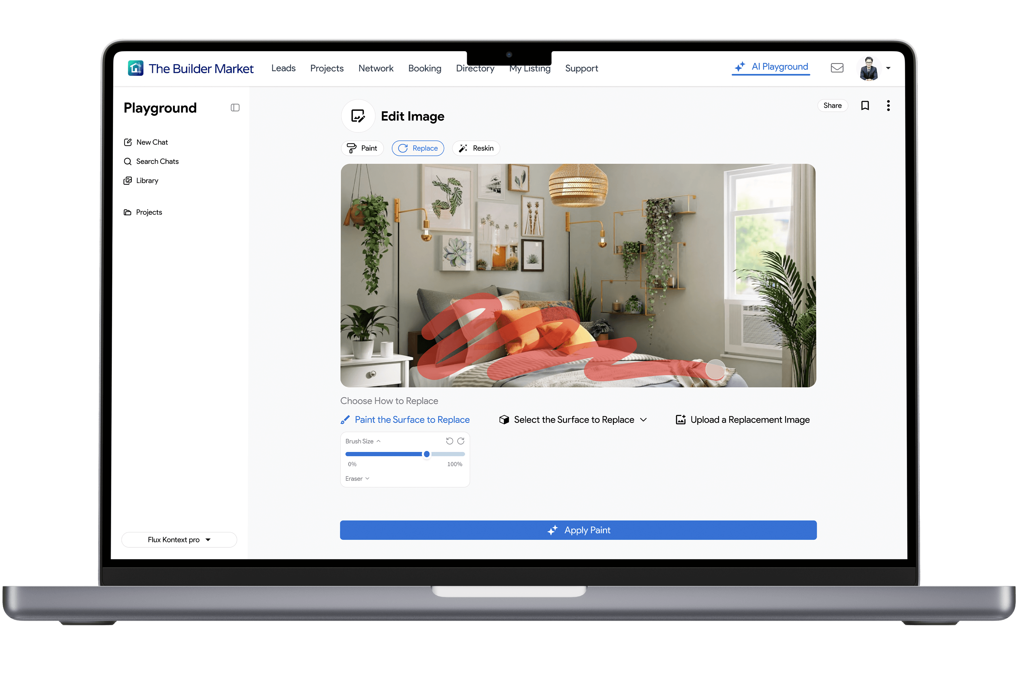The image size is (1018, 679).
Task: Click the Edit Image header icon
Action: (358, 116)
